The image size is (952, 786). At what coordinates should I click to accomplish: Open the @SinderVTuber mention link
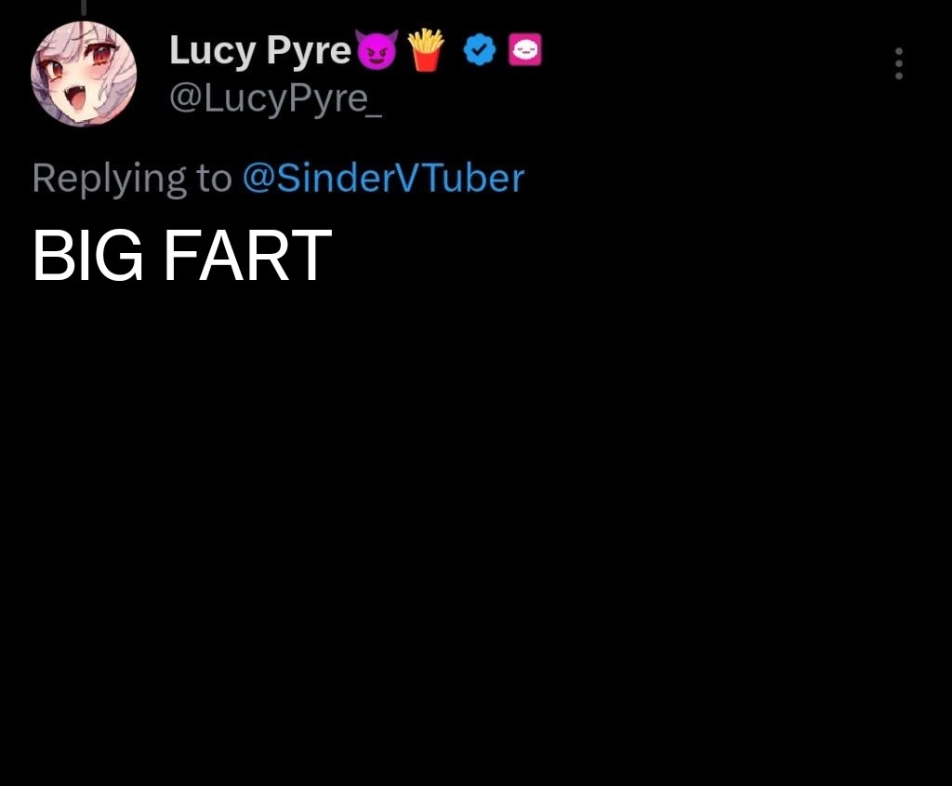pos(383,178)
